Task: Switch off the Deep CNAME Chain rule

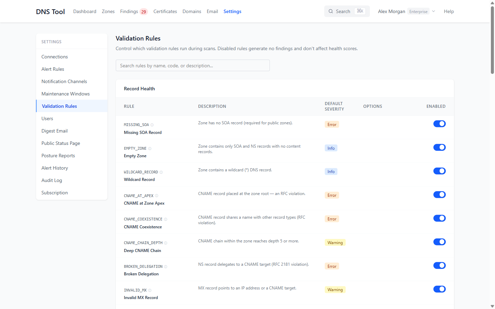Action: [x=439, y=242]
